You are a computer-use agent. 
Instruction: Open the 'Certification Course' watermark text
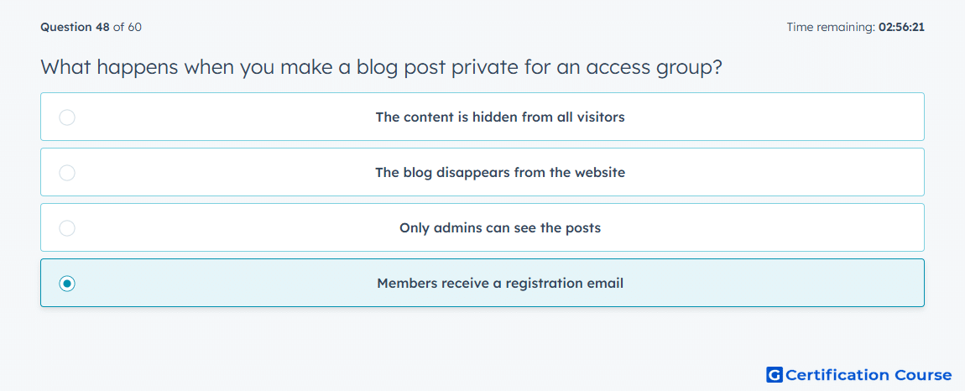click(868, 375)
